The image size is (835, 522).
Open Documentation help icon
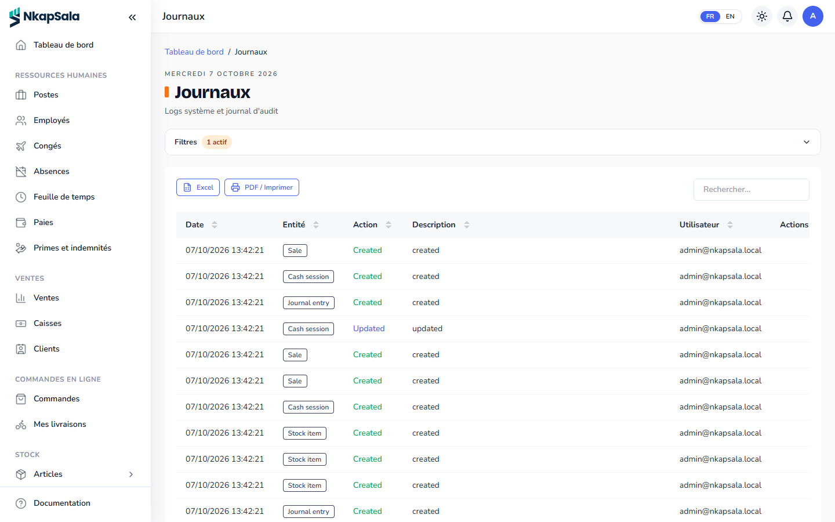[x=21, y=503]
